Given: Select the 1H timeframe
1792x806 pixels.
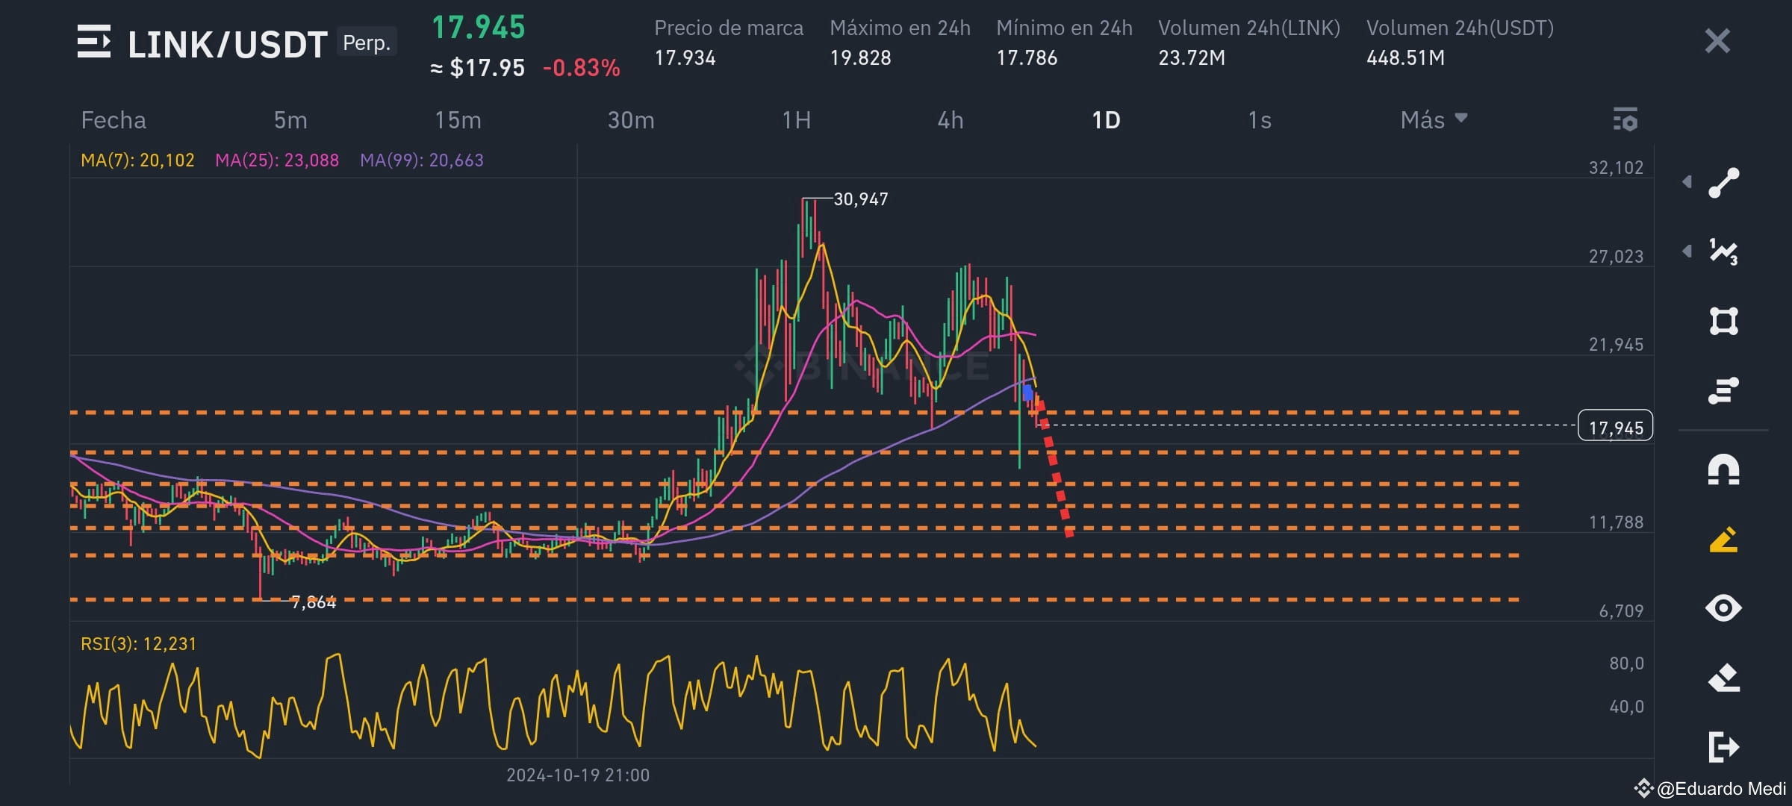Looking at the screenshot, I should [x=796, y=120].
